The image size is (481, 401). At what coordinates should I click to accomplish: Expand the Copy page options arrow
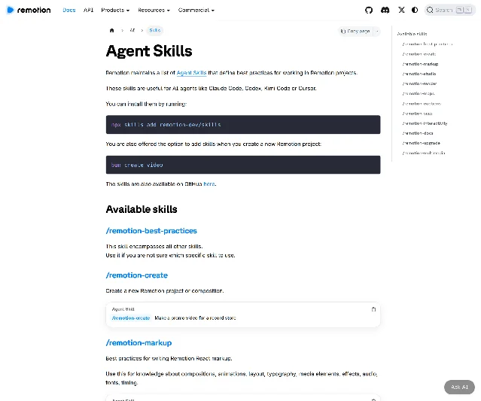point(377,32)
